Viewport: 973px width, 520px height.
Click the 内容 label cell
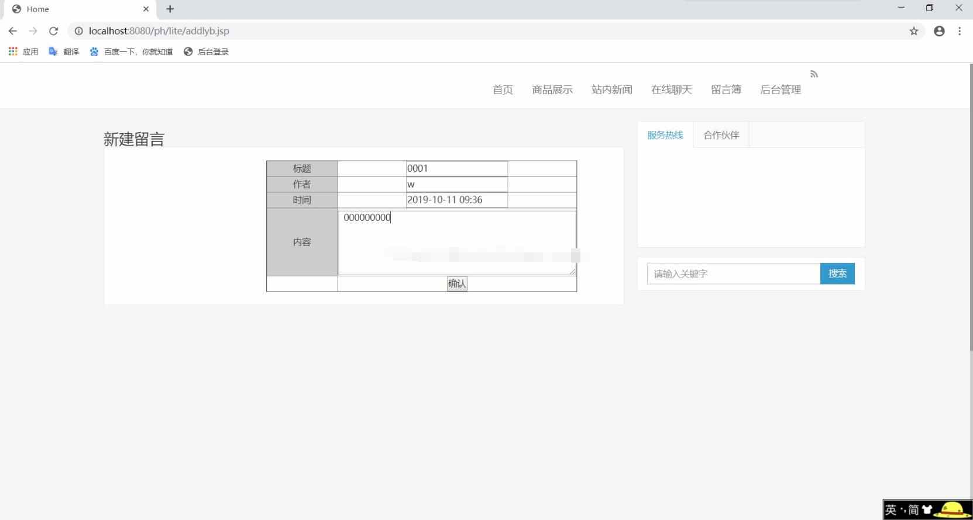302,242
